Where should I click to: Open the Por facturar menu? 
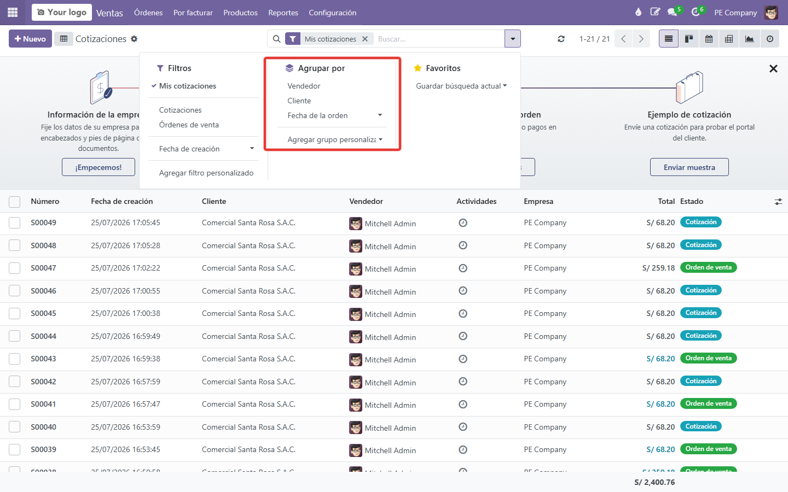point(193,13)
